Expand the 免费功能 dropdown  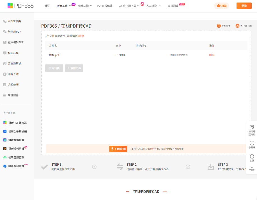85,6
